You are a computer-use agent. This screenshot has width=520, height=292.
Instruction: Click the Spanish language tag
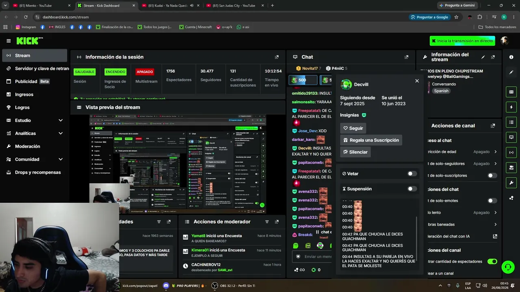tap(441, 91)
